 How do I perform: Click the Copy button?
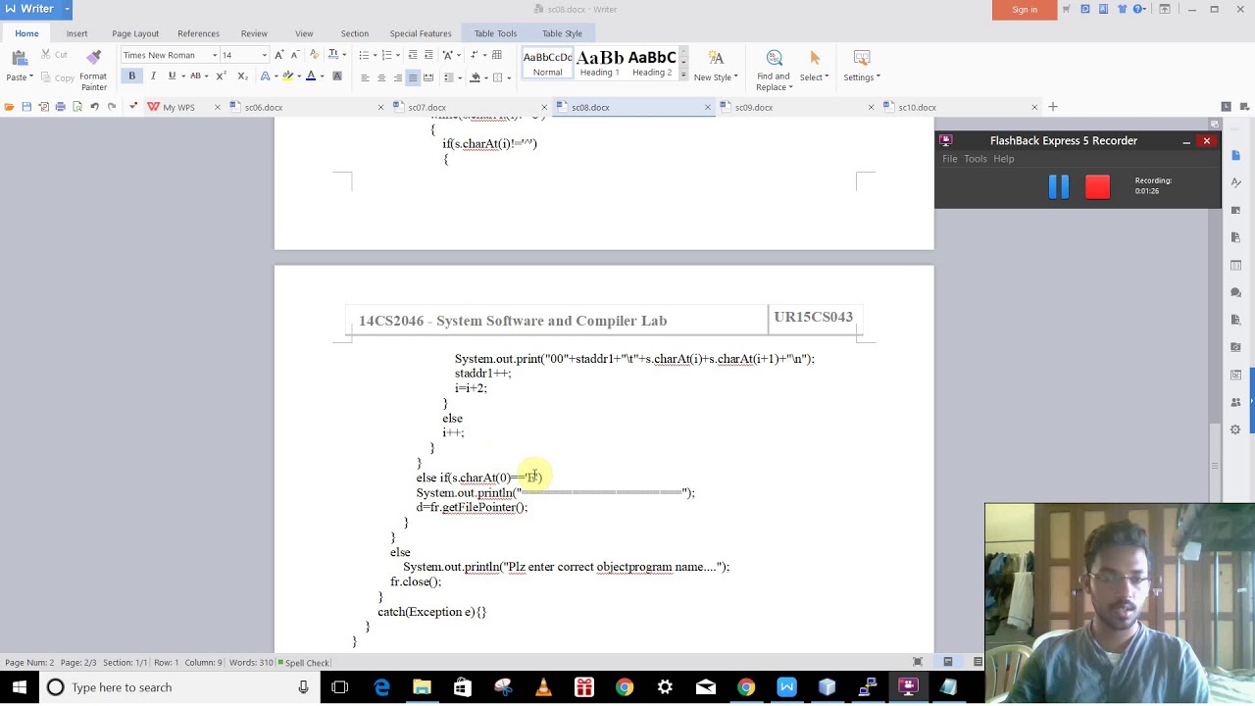[x=57, y=77]
